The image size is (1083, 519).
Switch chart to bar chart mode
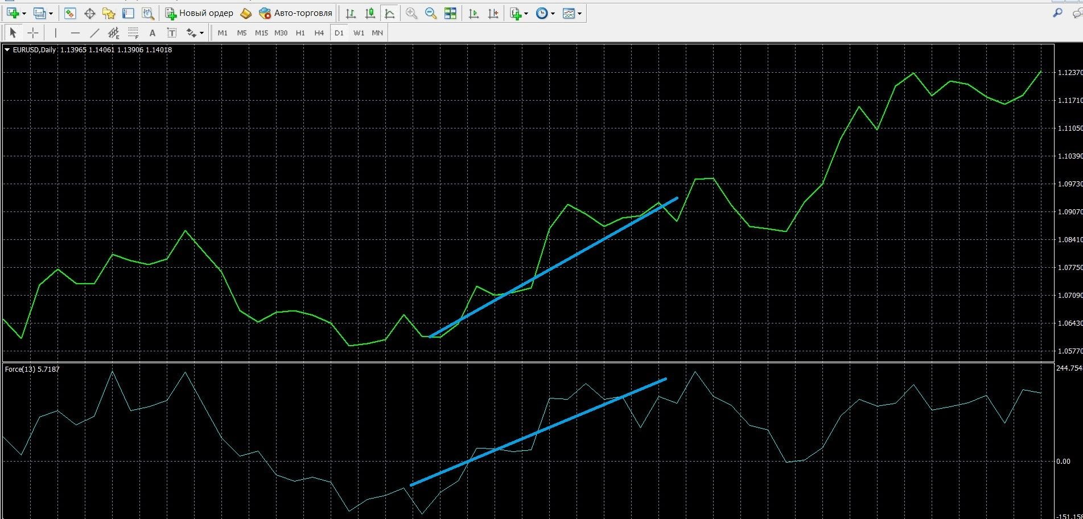point(351,13)
